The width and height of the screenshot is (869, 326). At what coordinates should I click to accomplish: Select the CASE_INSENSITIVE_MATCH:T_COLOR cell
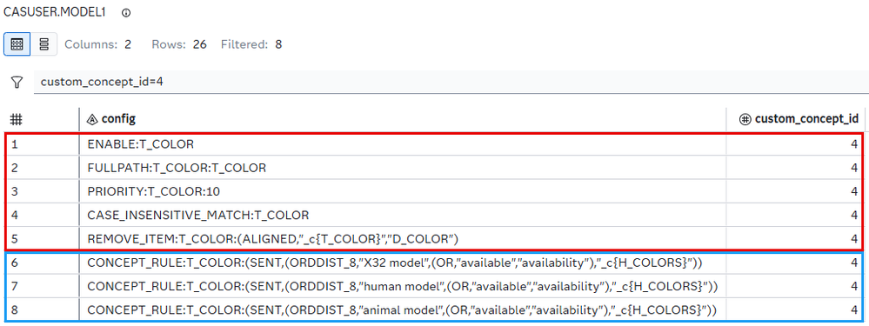(403, 216)
